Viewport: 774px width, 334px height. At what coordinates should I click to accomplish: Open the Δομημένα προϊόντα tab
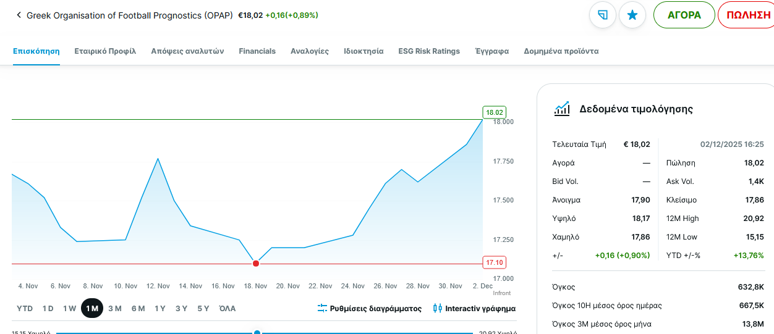click(561, 51)
